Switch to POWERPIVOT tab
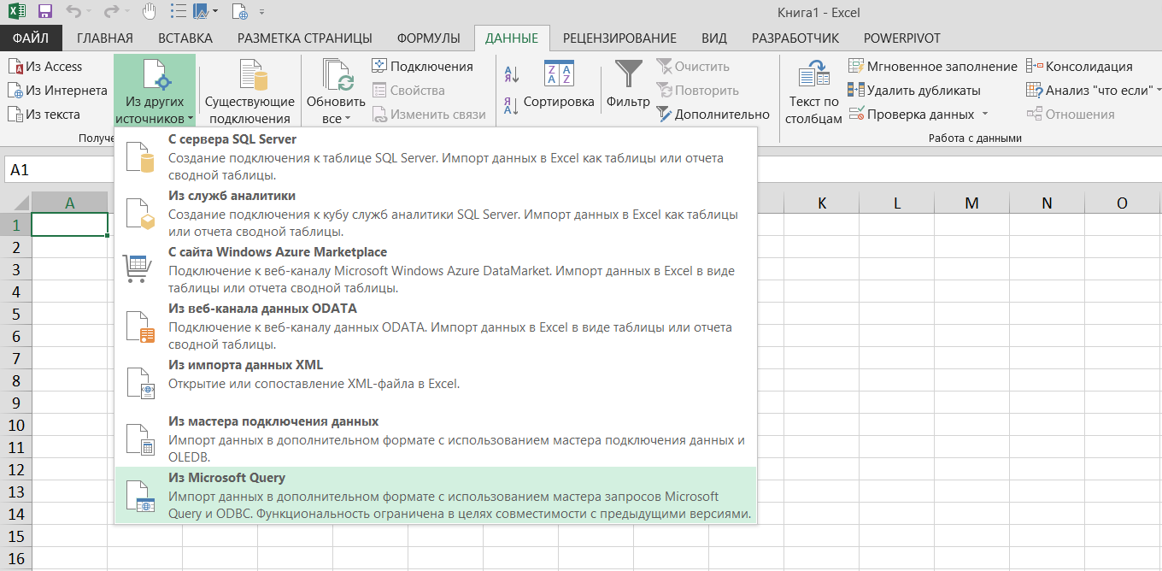 tap(902, 38)
